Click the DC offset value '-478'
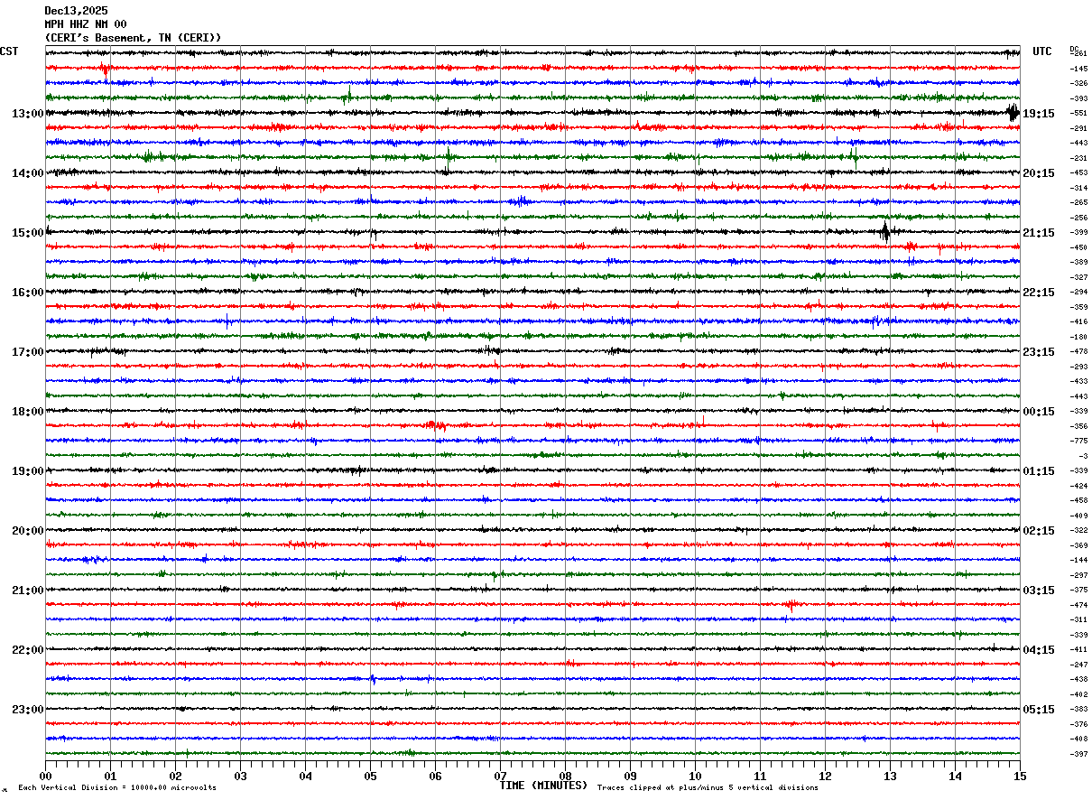 click(1078, 352)
